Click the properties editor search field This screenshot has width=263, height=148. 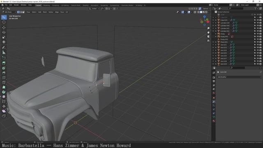tap(238, 68)
